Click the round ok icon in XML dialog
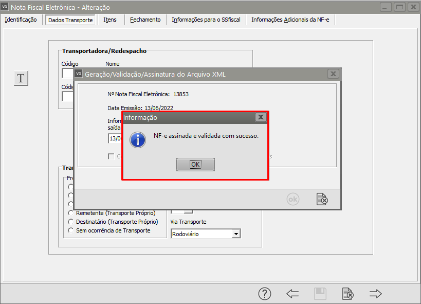The width and height of the screenshot is (421, 304). (x=292, y=199)
